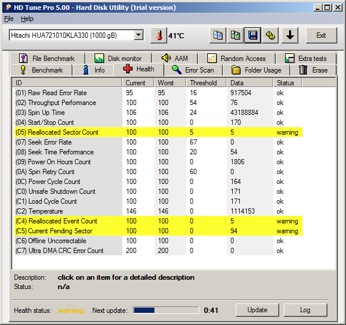This screenshot has height=325, width=346.
Task: Select the Throughput Performance row
Action: [158, 103]
